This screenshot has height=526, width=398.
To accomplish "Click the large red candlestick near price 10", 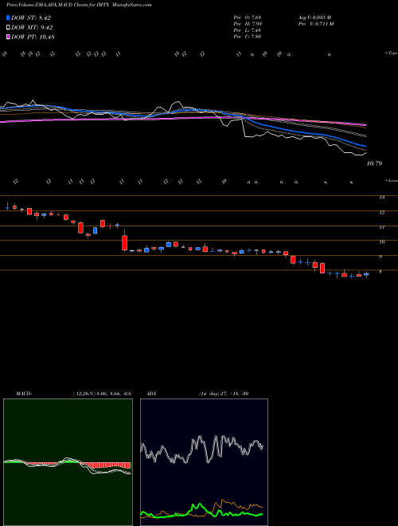I will pos(125,242).
